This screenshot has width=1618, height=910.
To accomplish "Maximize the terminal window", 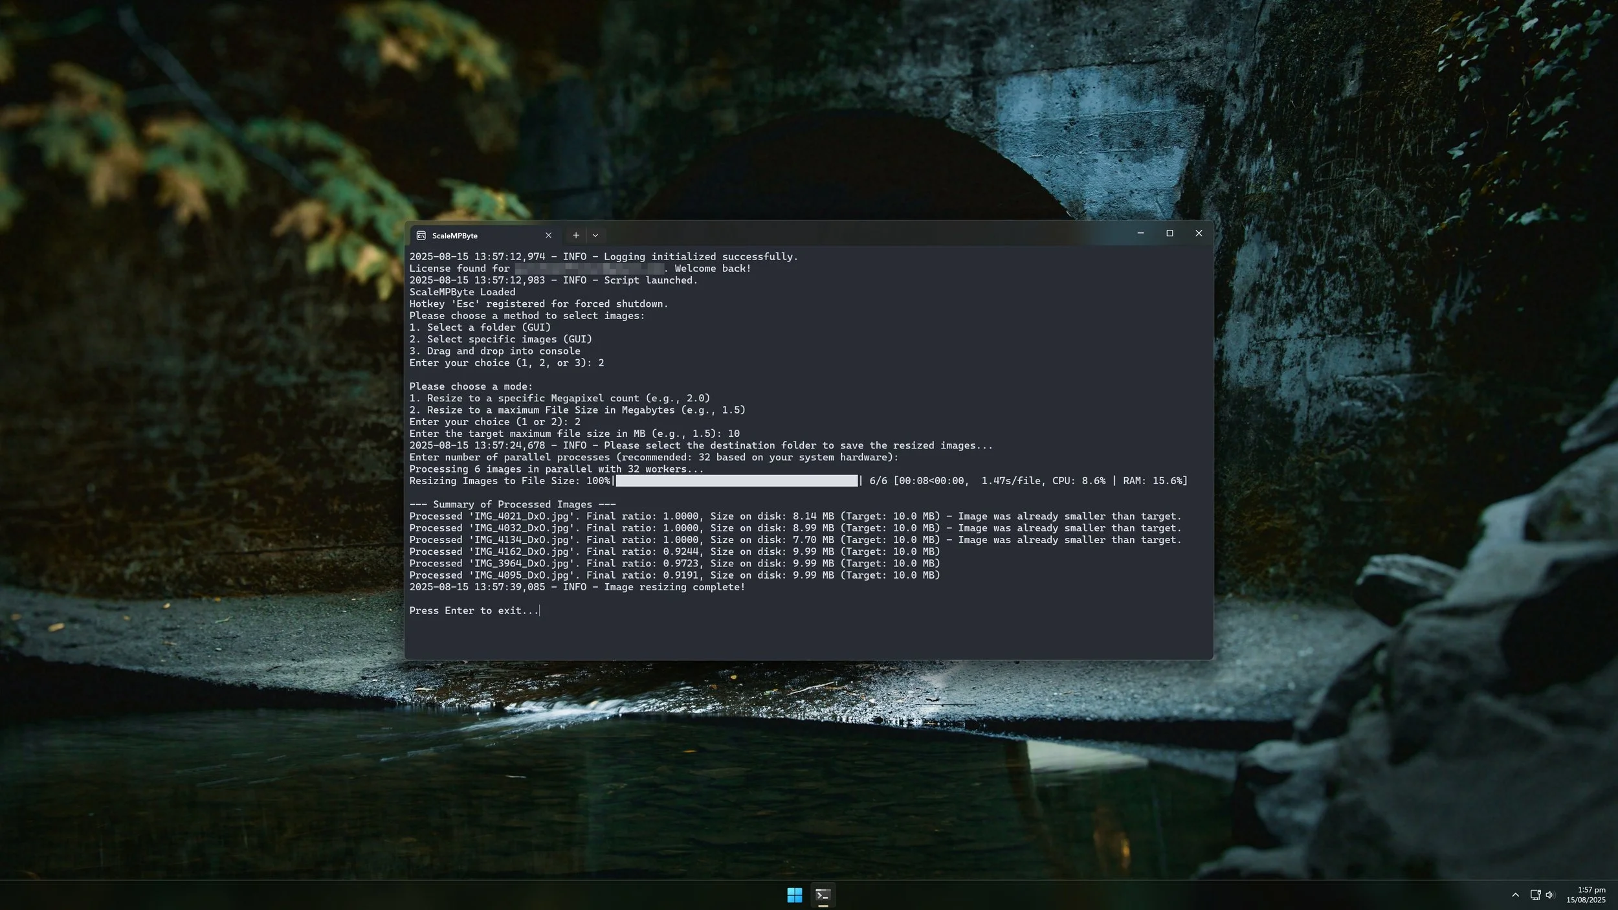I will tap(1169, 233).
